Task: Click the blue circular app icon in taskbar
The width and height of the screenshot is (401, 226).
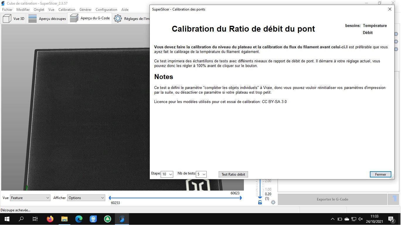Action: [93, 219]
